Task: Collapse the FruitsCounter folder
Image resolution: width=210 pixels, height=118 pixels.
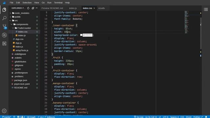Action: coord(24,28)
